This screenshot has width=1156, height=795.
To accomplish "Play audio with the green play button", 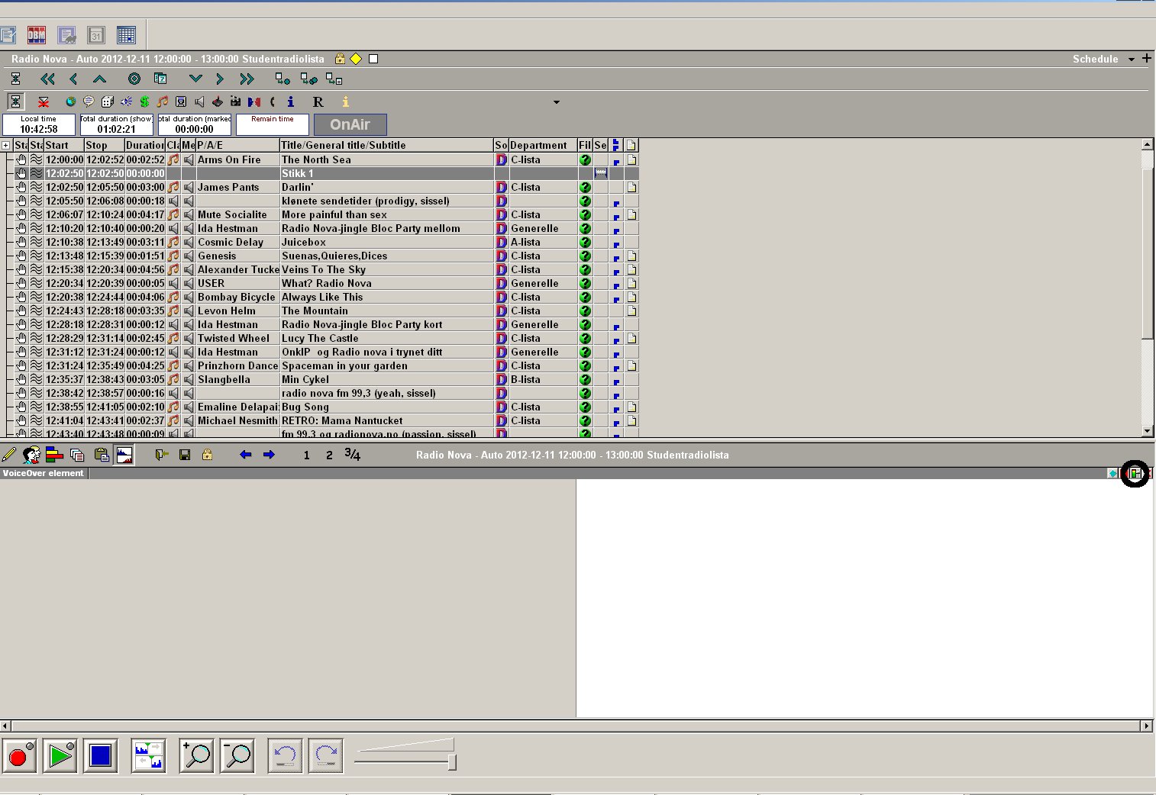I will (60, 755).
